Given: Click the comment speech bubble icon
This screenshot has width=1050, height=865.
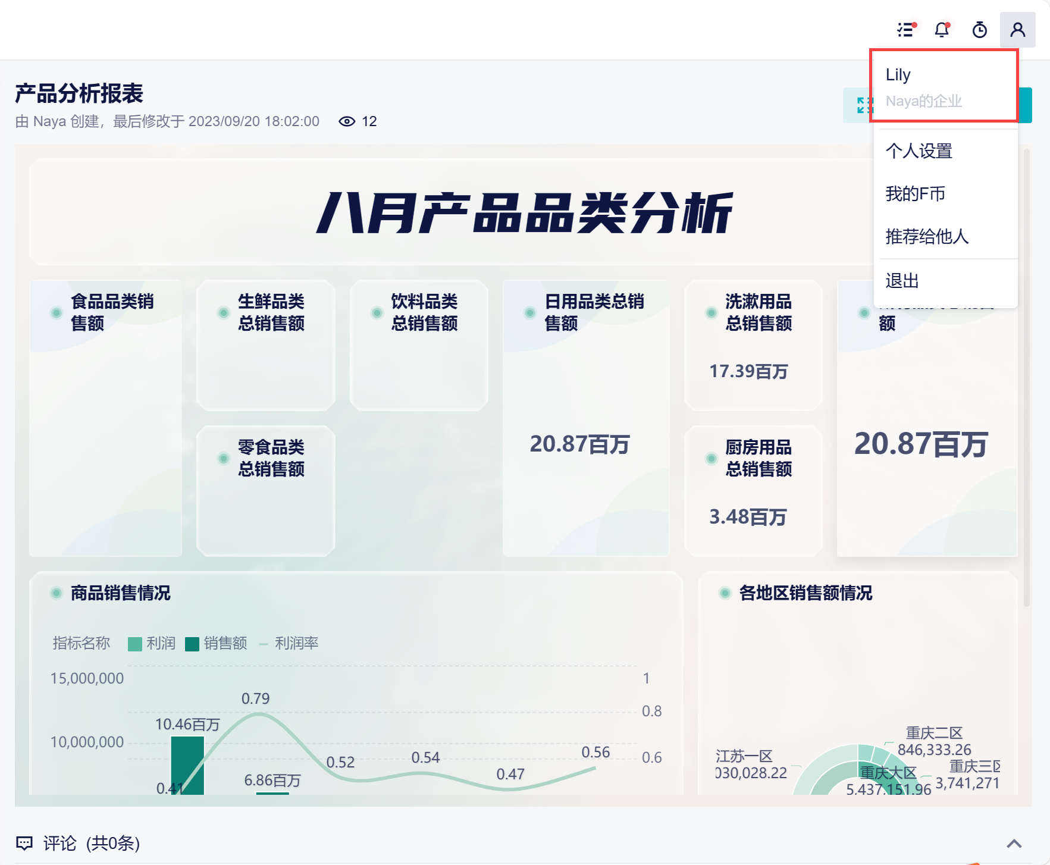Looking at the screenshot, I should pos(24,843).
